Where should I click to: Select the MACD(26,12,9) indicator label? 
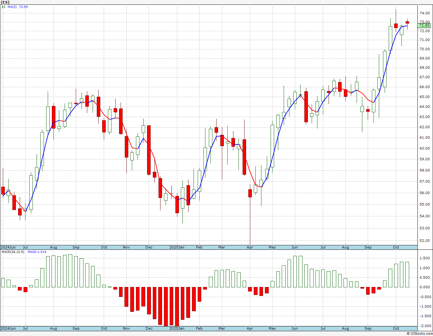[x=12, y=252]
